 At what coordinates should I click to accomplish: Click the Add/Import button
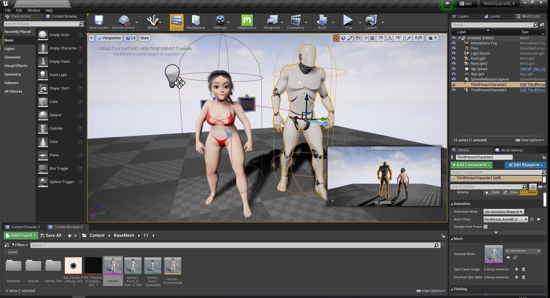[x=21, y=235]
